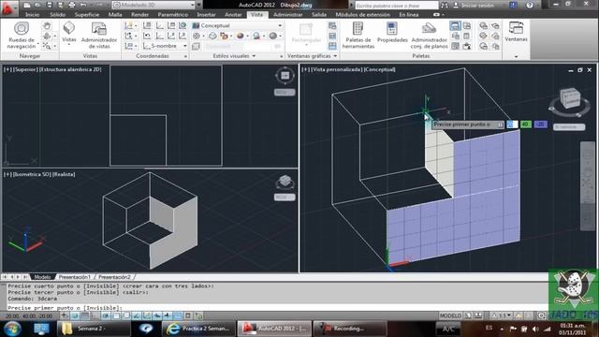Click the [Realista] viewport style label
Viewport: 599px width, 337px height.
[x=64, y=174]
